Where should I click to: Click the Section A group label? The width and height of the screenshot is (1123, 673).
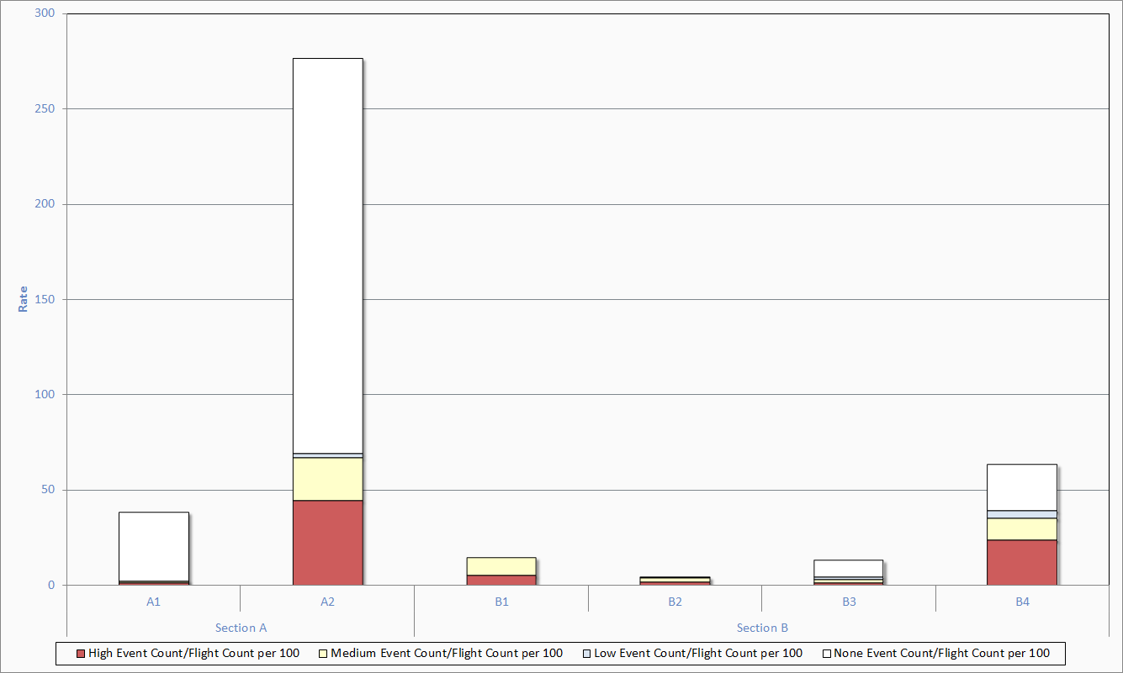pos(241,628)
